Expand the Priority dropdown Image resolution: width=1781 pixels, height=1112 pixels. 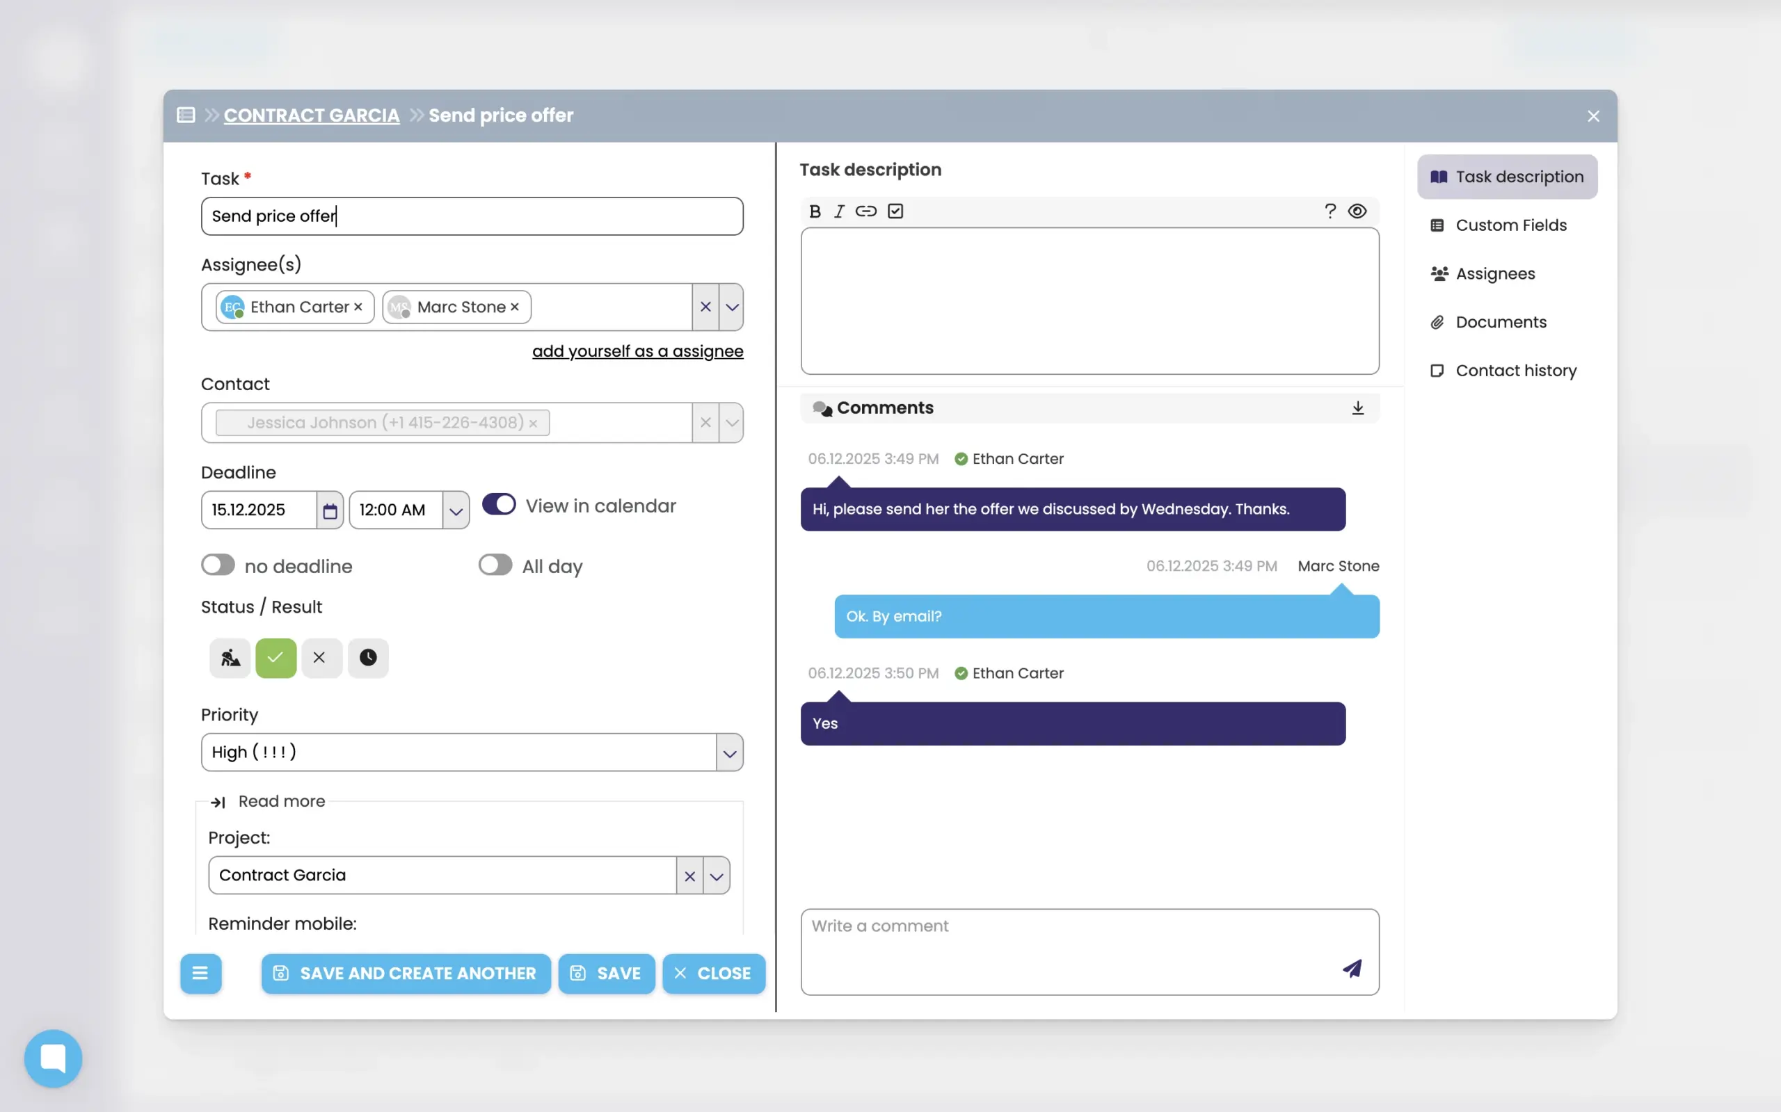tap(729, 752)
